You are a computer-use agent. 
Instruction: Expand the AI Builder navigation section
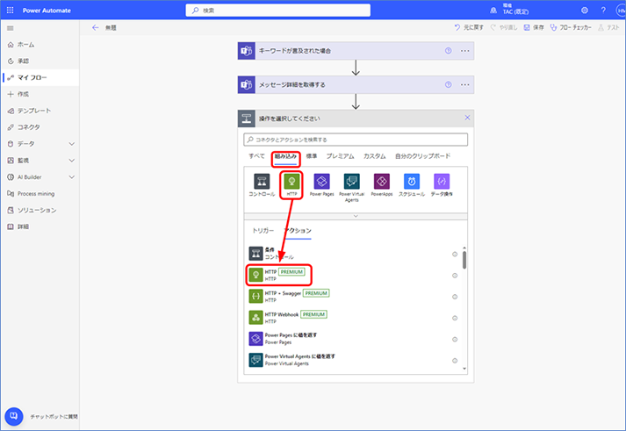point(71,176)
